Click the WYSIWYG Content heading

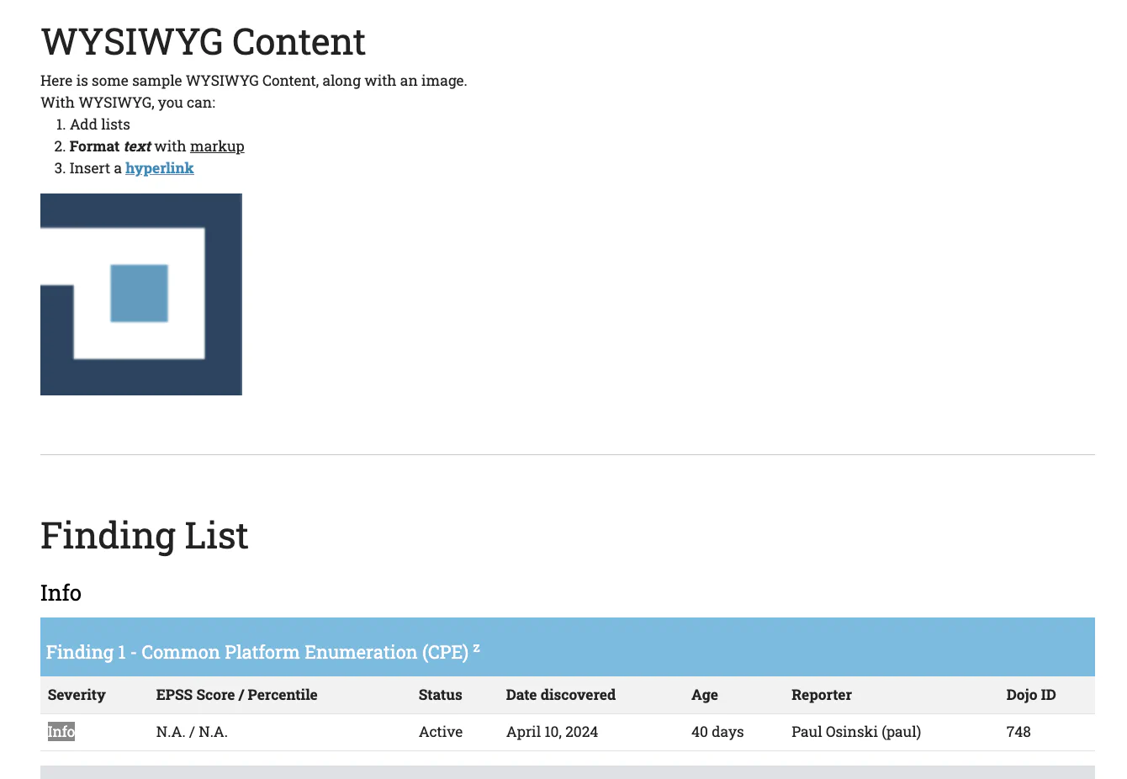[x=203, y=42]
